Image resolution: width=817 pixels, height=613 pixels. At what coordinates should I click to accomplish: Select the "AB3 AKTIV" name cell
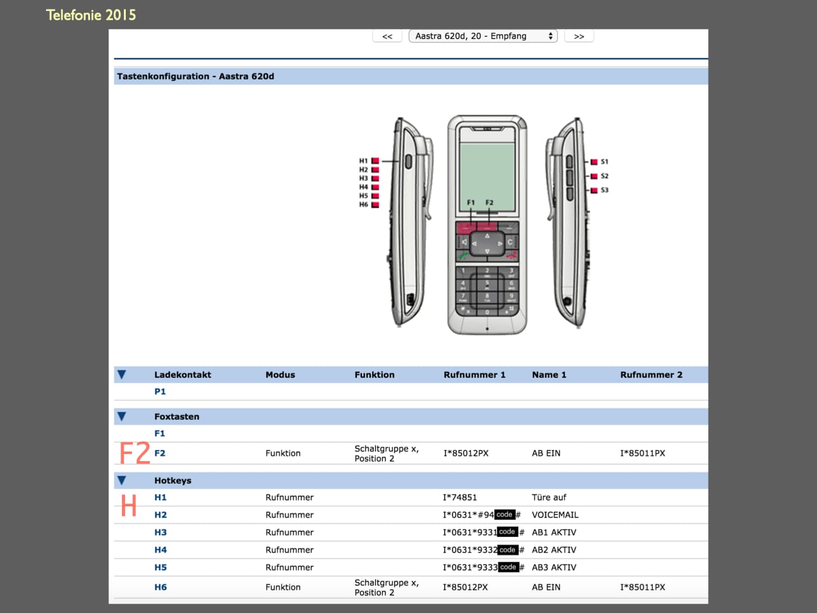click(x=554, y=567)
